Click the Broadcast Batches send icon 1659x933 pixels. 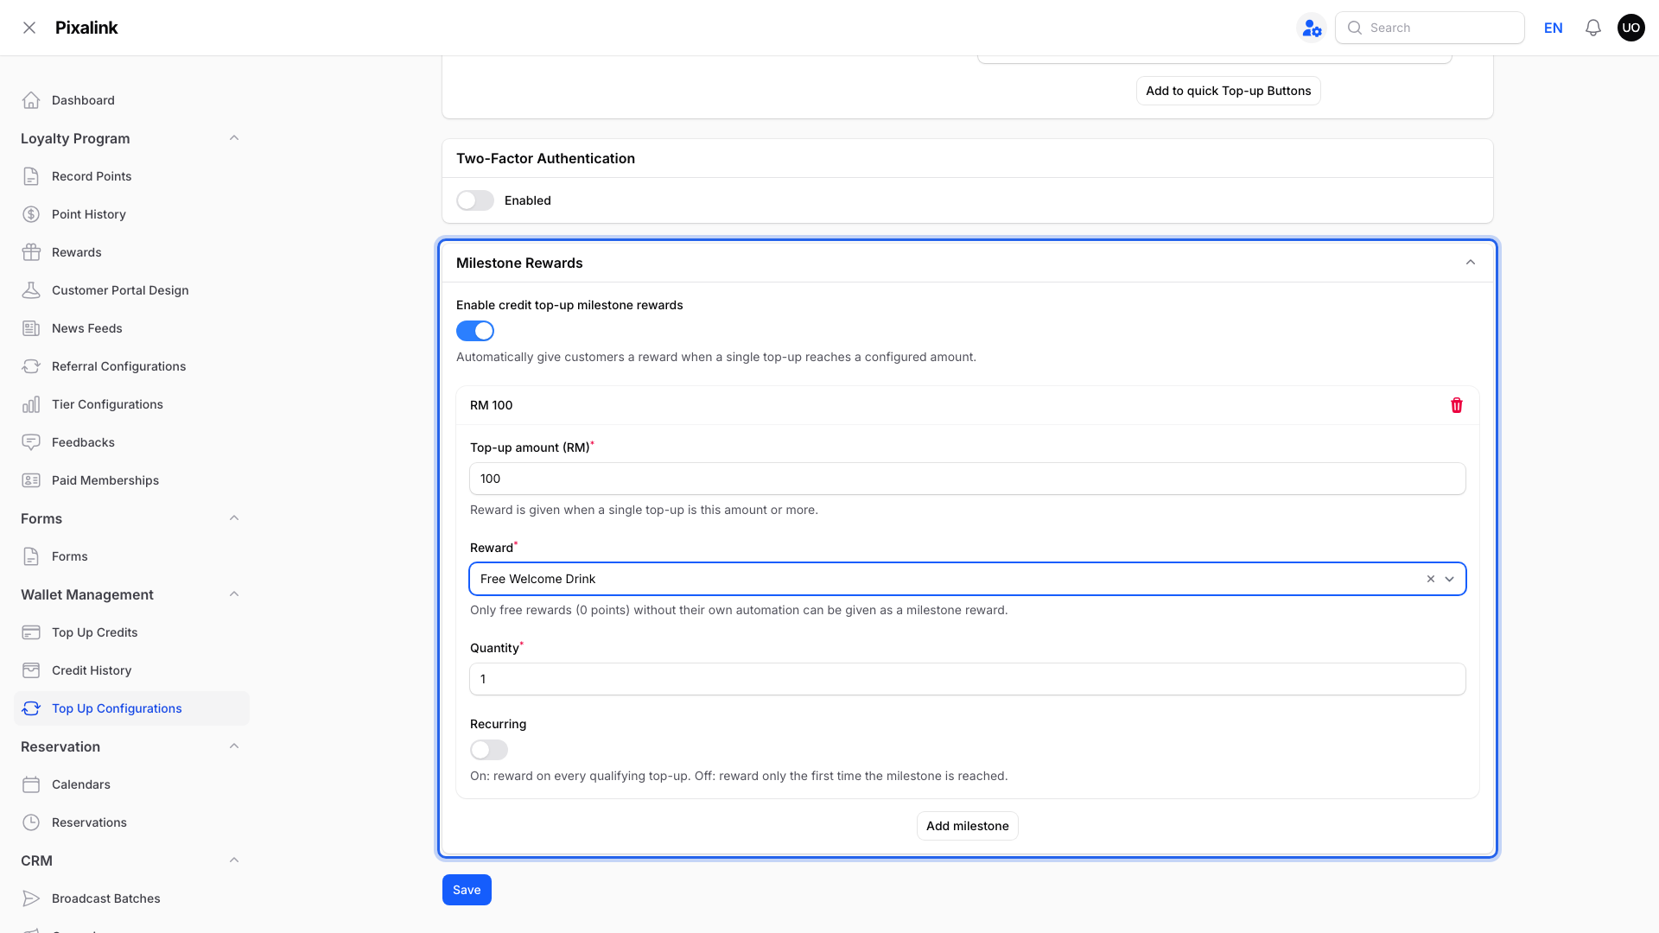(x=31, y=898)
